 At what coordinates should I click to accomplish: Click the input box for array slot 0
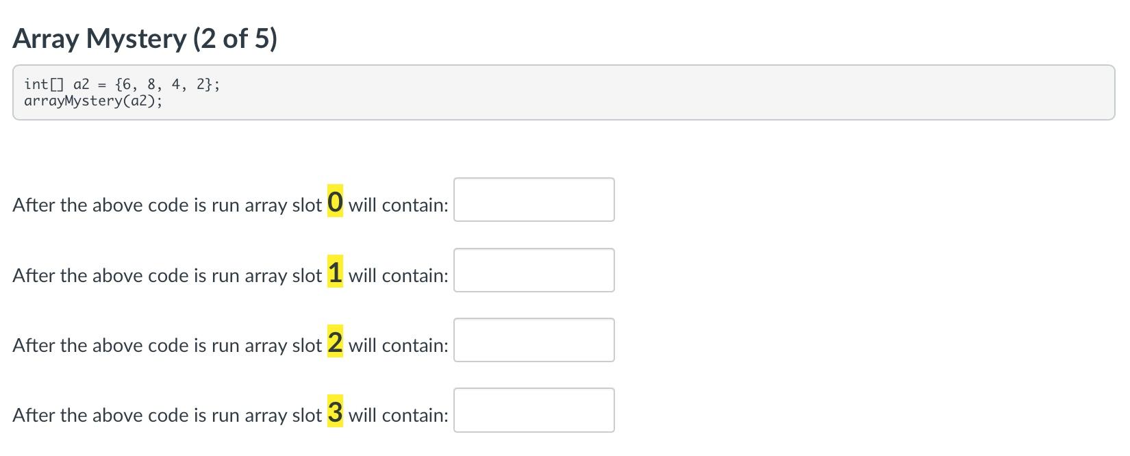[533, 200]
